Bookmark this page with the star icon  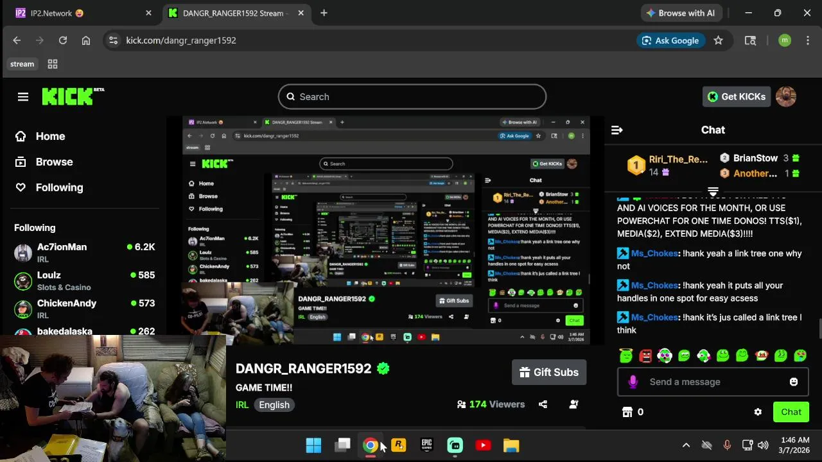718,40
